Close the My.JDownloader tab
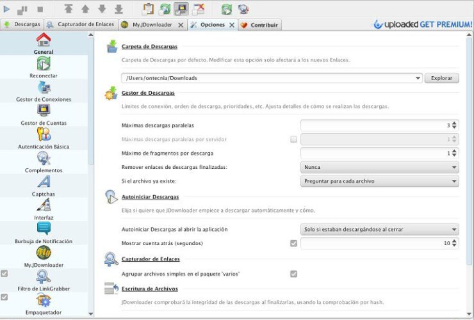This screenshot has height=320, width=474. coord(181,25)
